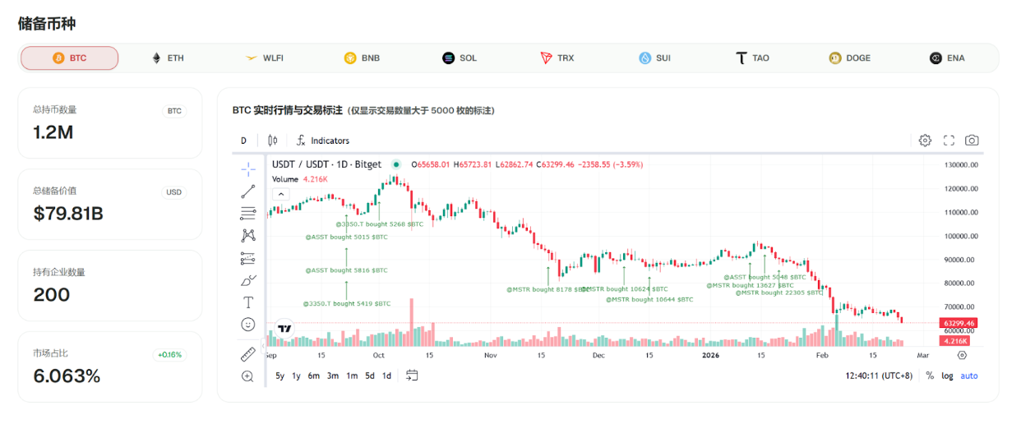Image resolution: width=1021 pixels, height=424 pixels.
Task: Take a chart snapshot with camera icon
Action: 972,141
